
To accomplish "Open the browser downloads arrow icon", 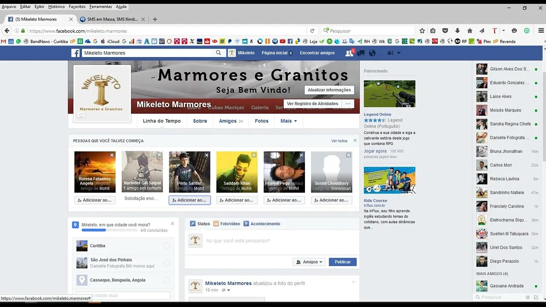I will [457, 31].
